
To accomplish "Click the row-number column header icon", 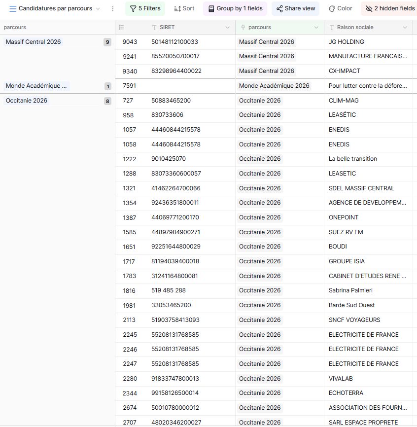I will [x=121, y=28].
